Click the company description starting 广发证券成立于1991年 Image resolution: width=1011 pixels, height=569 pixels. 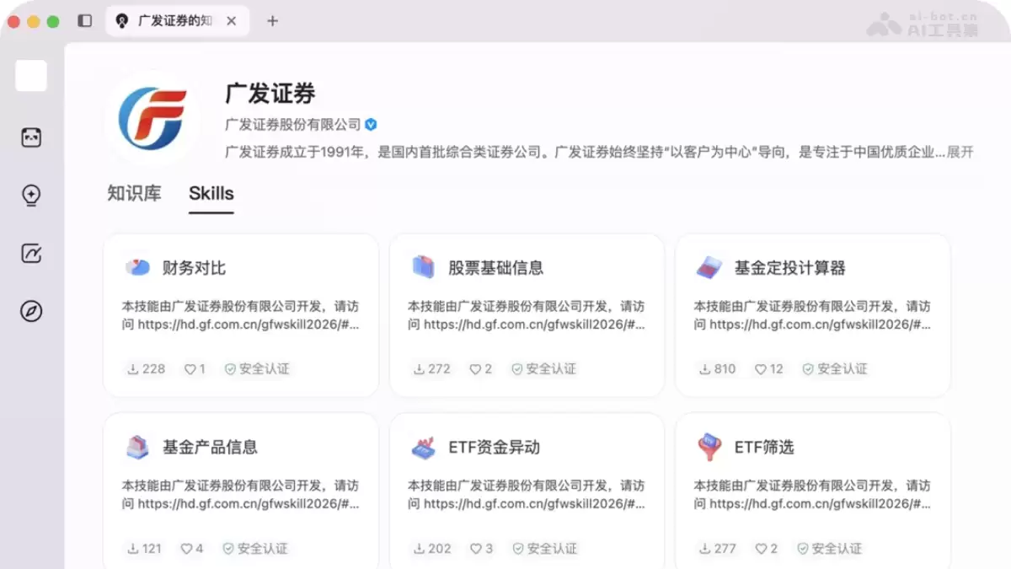click(584, 153)
